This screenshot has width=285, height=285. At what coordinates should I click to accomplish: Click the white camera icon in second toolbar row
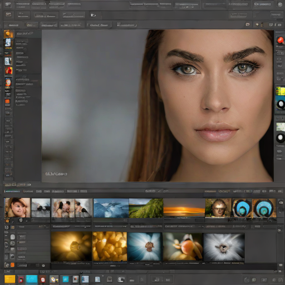(x=93, y=15)
